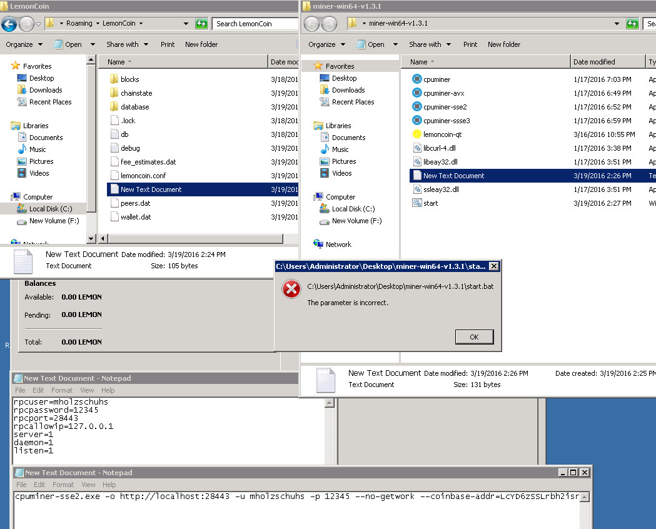Click OK in the parameter incorrect dialog
The width and height of the screenshot is (656, 529).
474,337
